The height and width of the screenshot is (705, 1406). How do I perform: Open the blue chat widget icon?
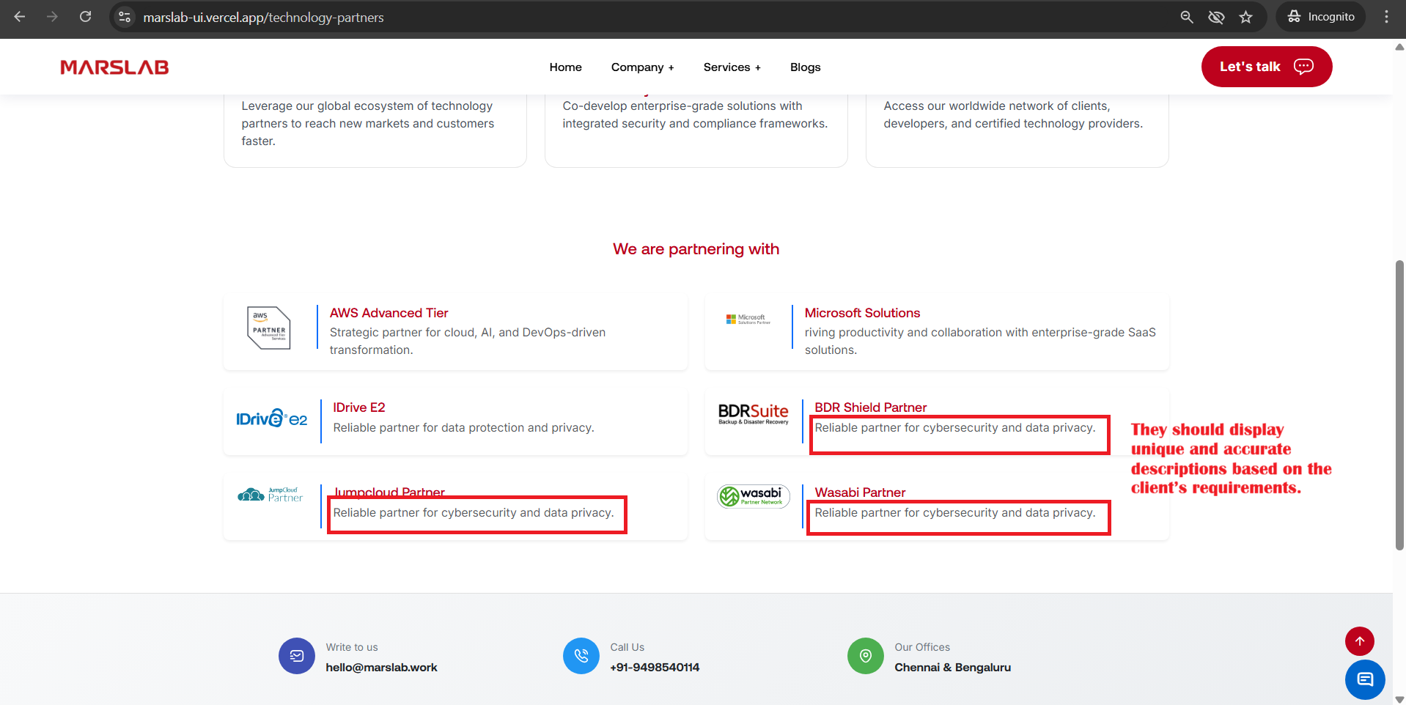[x=1364, y=680]
